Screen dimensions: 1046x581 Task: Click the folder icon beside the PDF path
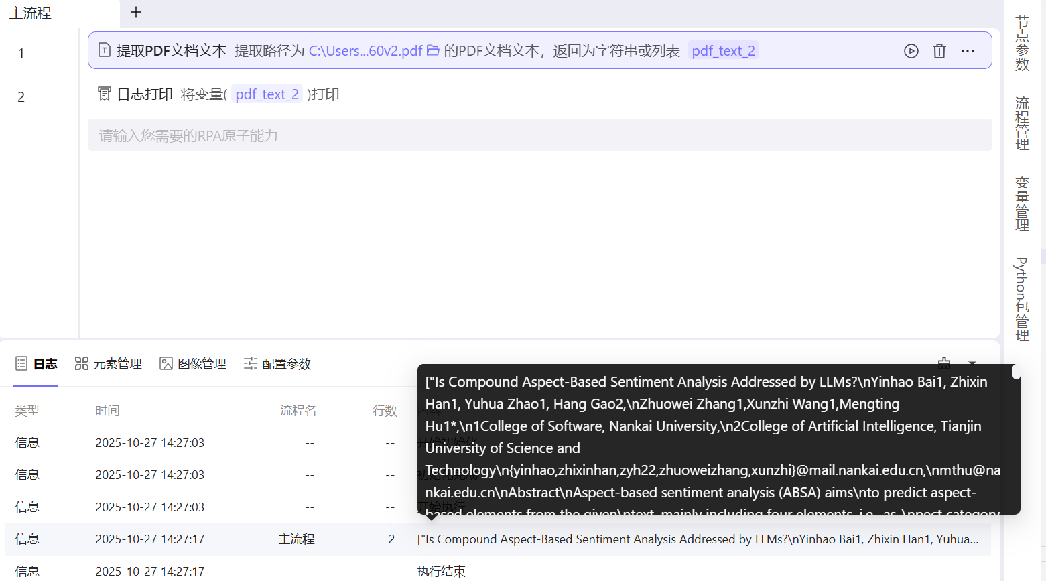(433, 51)
